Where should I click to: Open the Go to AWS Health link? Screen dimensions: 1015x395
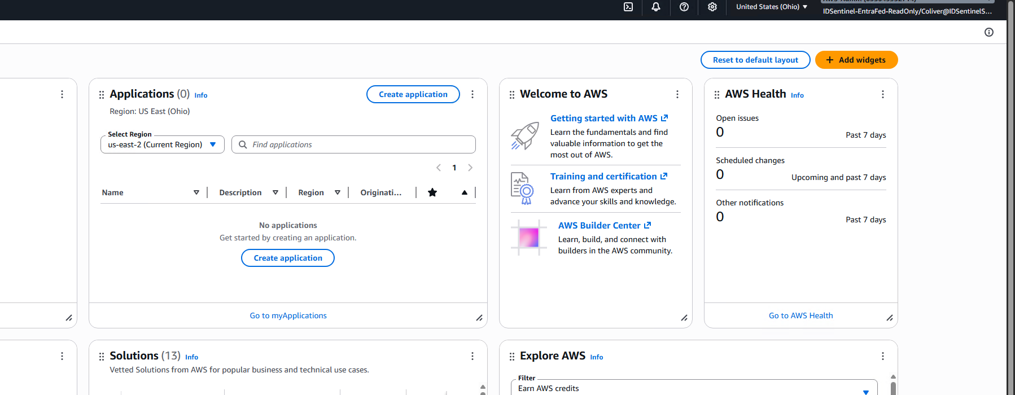(800, 315)
